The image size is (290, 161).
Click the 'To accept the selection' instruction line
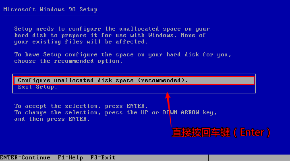pos(81,106)
